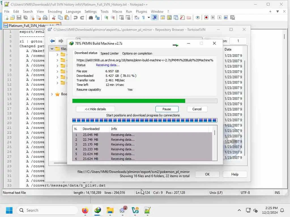Switch to Options on completion tab
This screenshot has width=290, height=217.
point(137,53)
